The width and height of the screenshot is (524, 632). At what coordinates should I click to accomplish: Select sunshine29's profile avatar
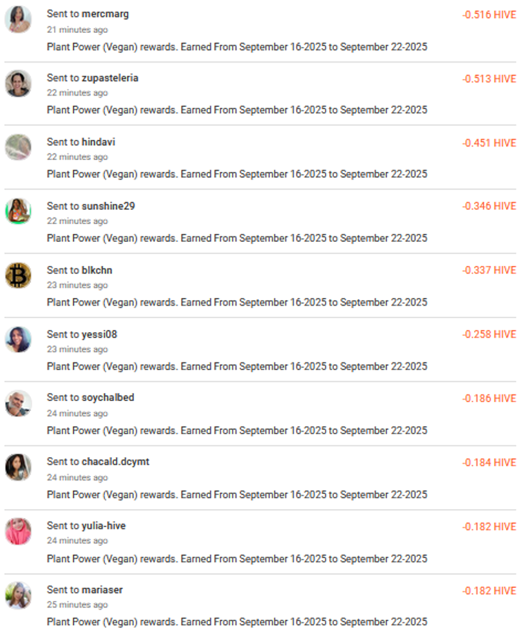(x=18, y=211)
